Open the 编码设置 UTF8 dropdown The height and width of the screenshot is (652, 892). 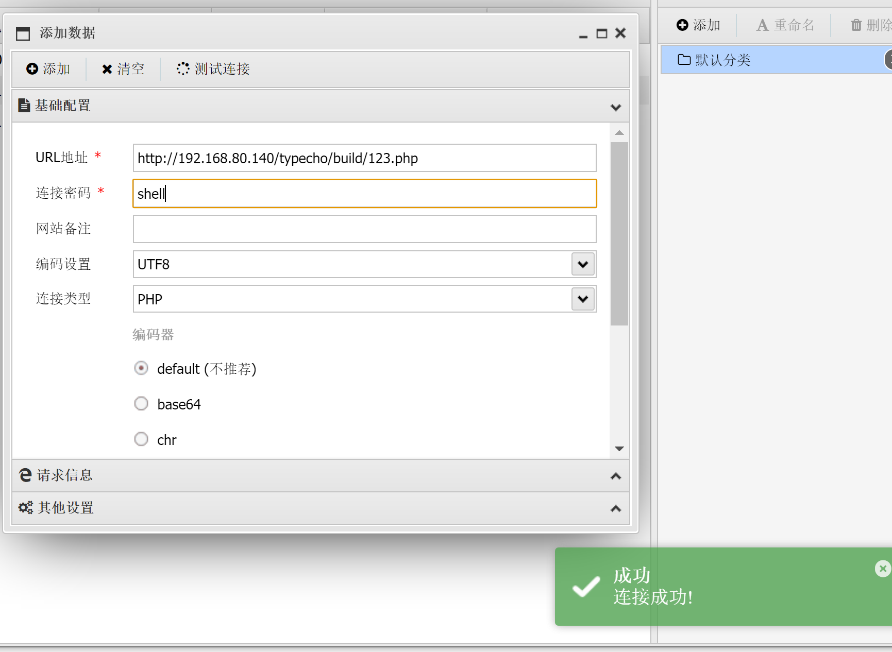(583, 264)
